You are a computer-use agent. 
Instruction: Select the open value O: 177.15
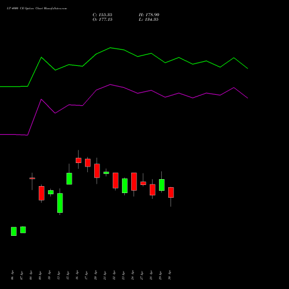(x=102, y=20)
